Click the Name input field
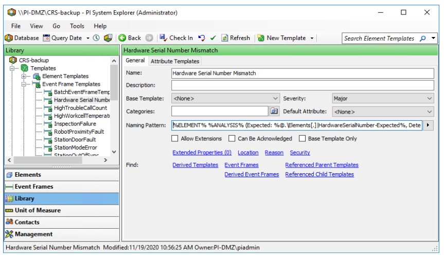This screenshot has width=444, height=258. (303, 73)
